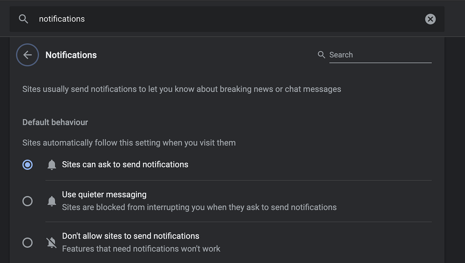Return to previous settings page via back button
The image size is (465, 263).
click(x=27, y=55)
